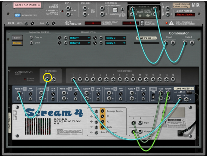Image resolution: width=207 pixels, height=156 pixels.
Task: Click the Scream 4 Damage Control CV jack
Action: [97, 111]
